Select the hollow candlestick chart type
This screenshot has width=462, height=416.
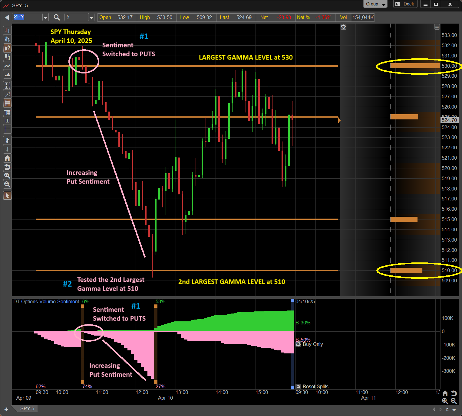point(7,57)
